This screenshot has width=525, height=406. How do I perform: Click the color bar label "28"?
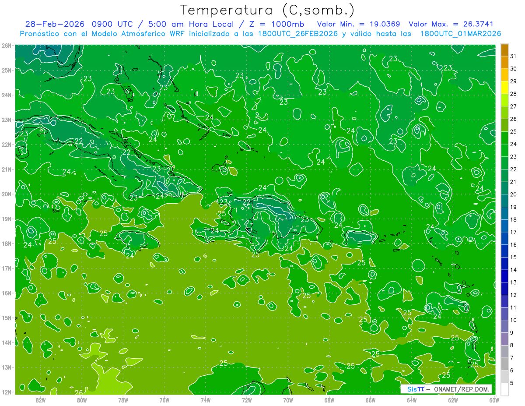point(513,94)
